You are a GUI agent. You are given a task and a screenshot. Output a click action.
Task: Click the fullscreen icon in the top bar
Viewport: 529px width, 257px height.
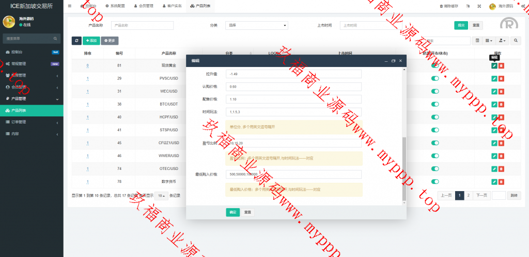pos(479,6)
